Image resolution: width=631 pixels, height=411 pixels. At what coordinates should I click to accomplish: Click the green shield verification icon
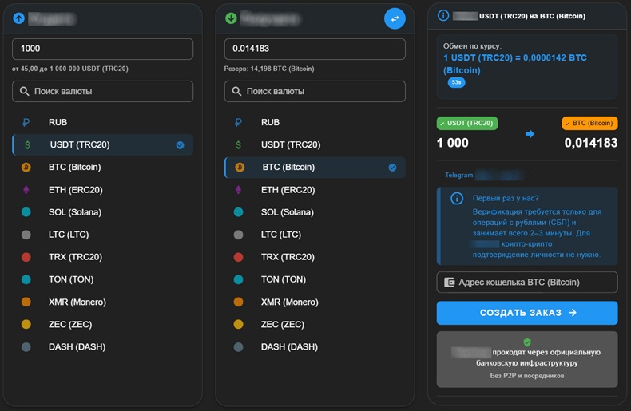point(527,342)
